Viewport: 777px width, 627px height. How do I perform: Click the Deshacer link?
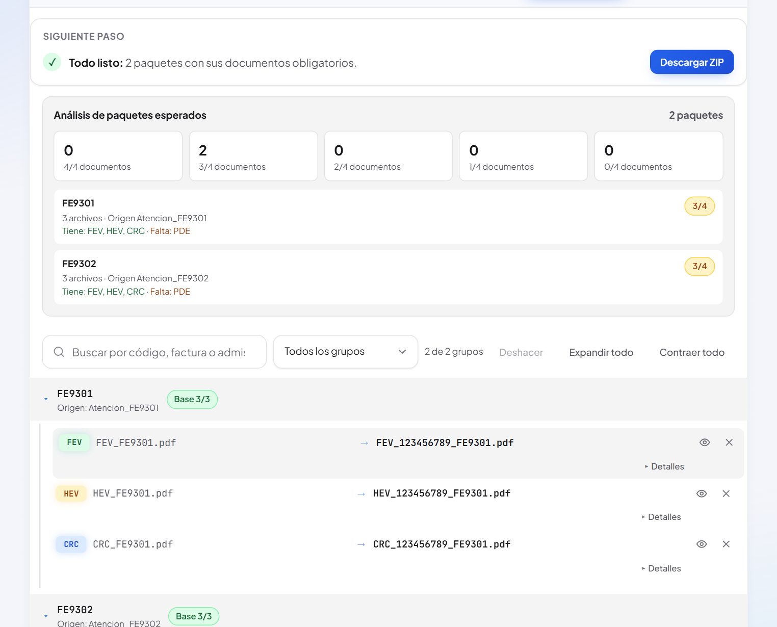(521, 352)
